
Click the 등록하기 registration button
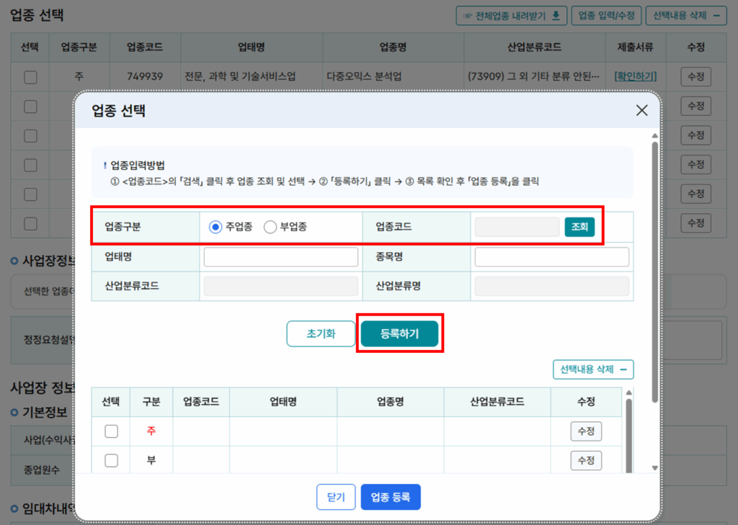coord(400,333)
